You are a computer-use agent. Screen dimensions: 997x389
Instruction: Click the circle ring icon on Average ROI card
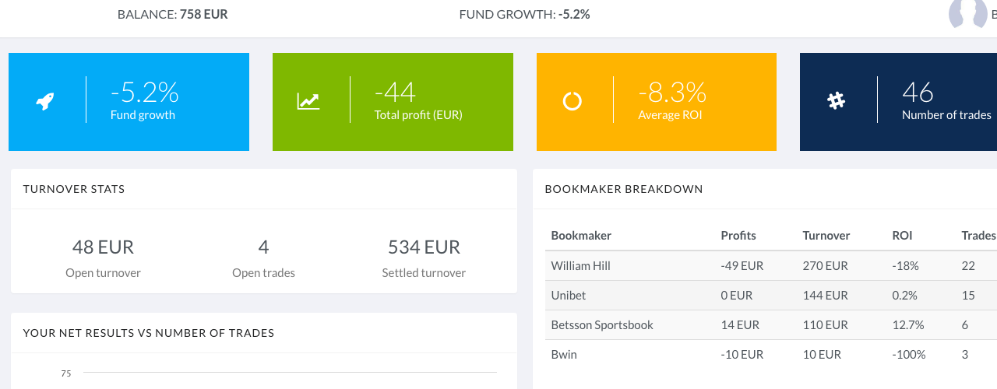click(572, 101)
